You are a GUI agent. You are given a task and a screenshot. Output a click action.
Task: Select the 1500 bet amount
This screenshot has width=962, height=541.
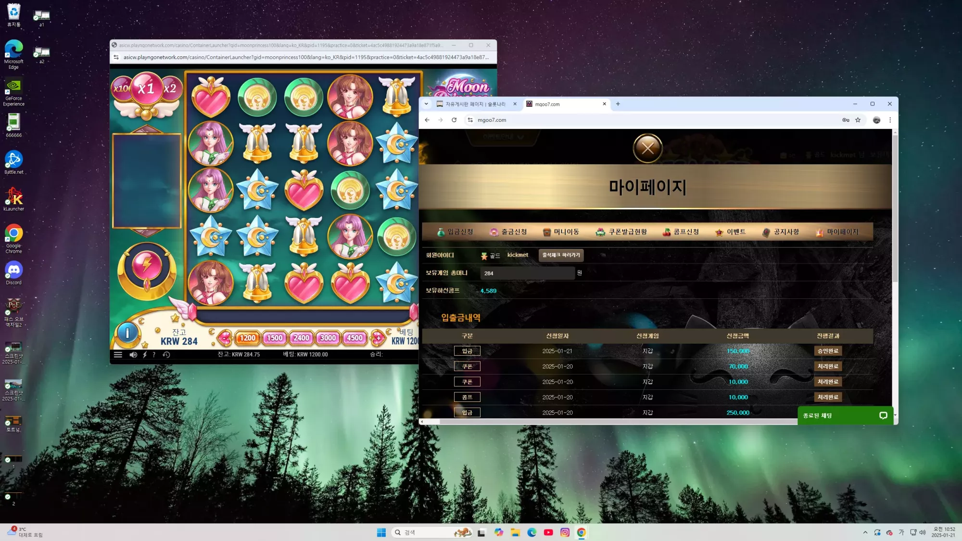click(274, 338)
